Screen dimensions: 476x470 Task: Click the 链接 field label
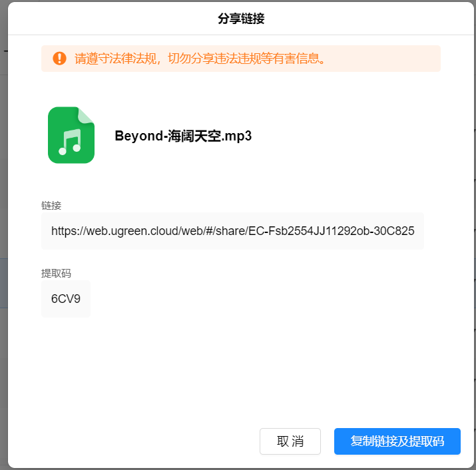51,206
